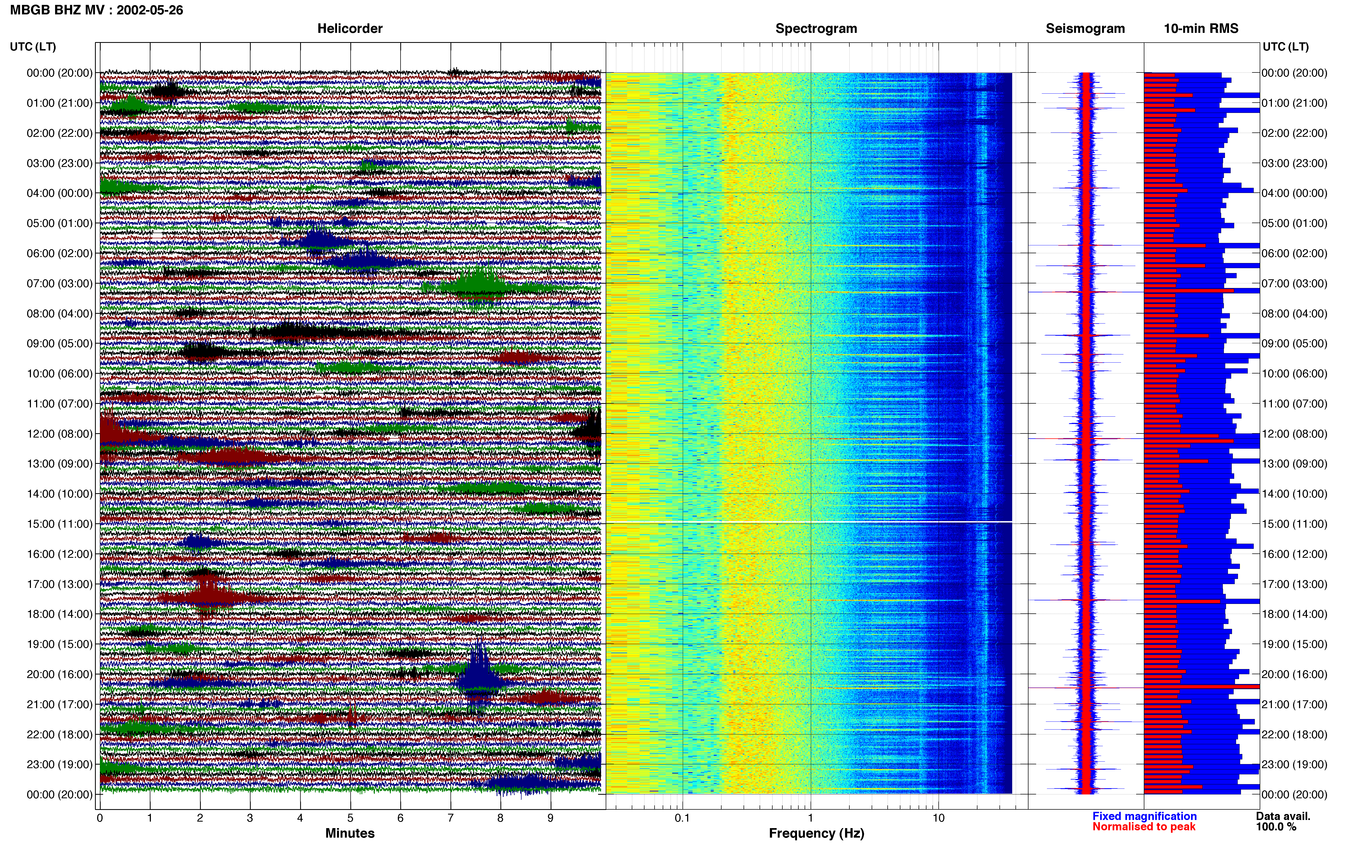
Task: Click the helicorder minutes tick '5'
Action: [x=350, y=818]
